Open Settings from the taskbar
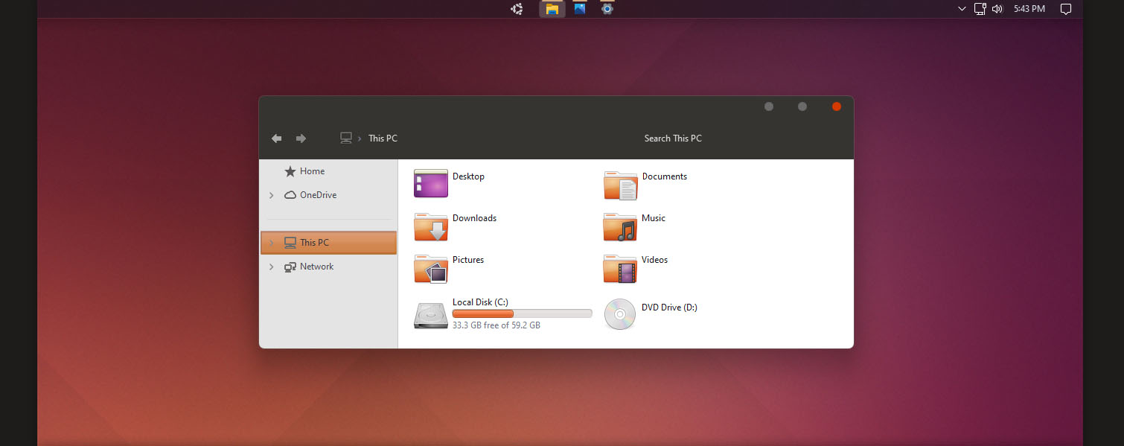Screen dimensions: 1124x446 pyautogui.click(x=607, y=8)
